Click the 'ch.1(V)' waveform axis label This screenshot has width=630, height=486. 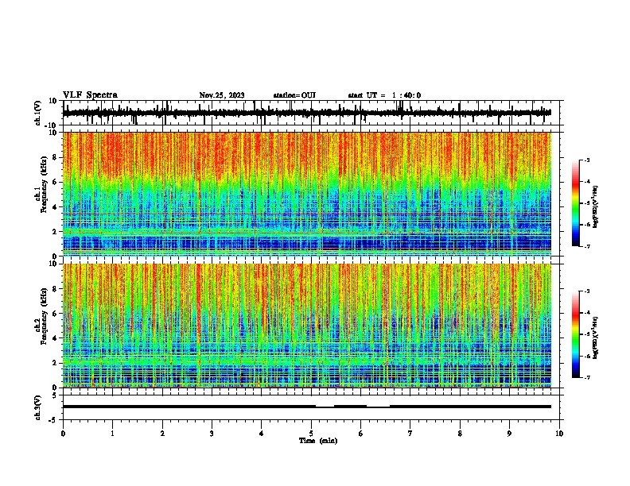[x=38, y=113]
